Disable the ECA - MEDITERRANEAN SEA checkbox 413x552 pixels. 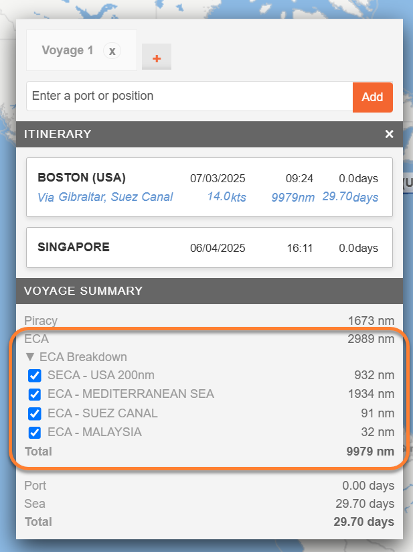point(34,395)
